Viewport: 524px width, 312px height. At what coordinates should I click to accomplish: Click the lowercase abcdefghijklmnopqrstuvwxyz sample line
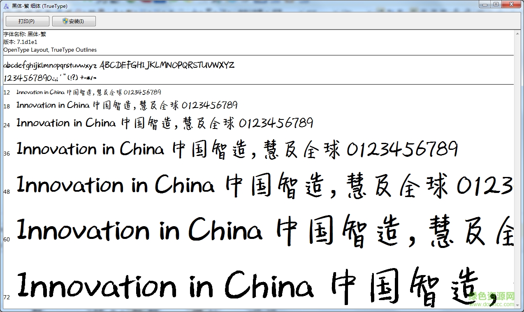coord(50,65)
